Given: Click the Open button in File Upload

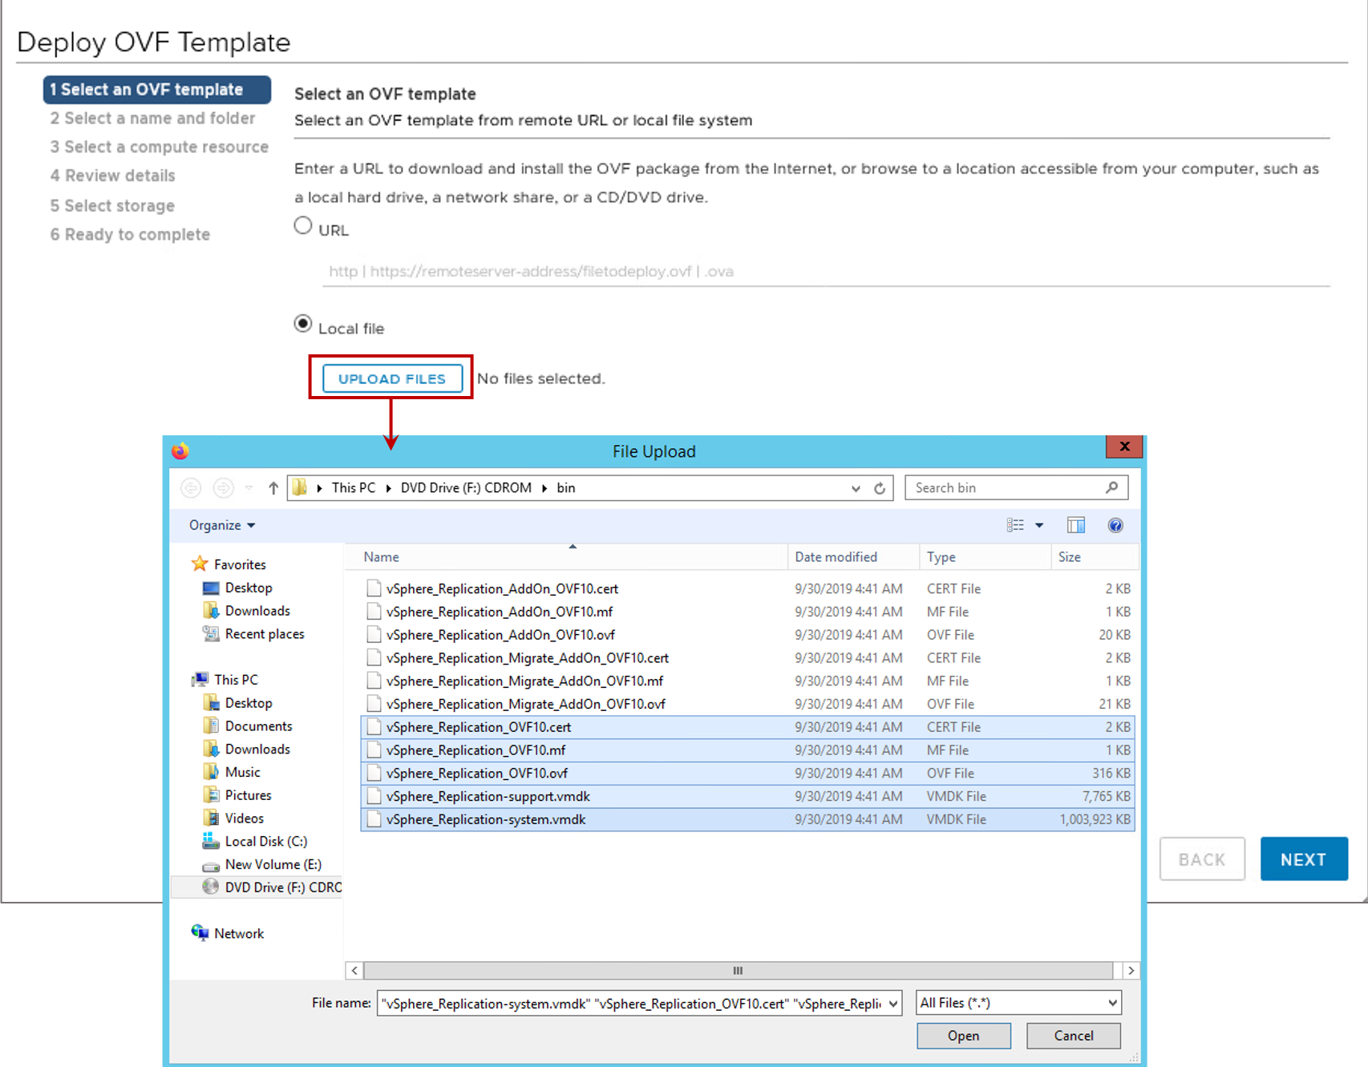Looking at the screenshot, I should 963,1036.
